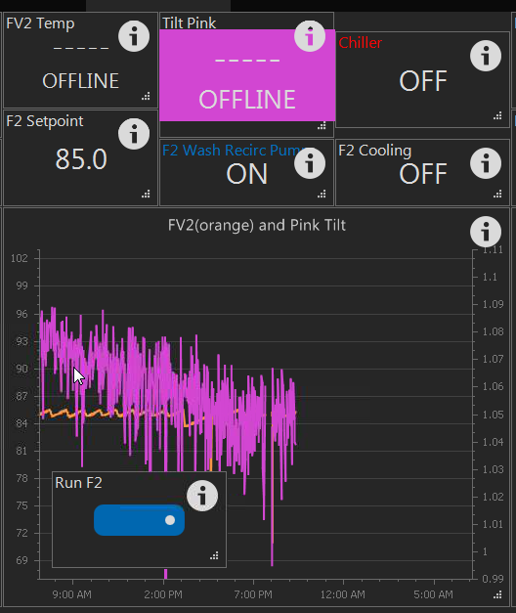This screenshot has height=613, width=516.
Task: Click the Chiller OFF status
Action: [422, 81]
